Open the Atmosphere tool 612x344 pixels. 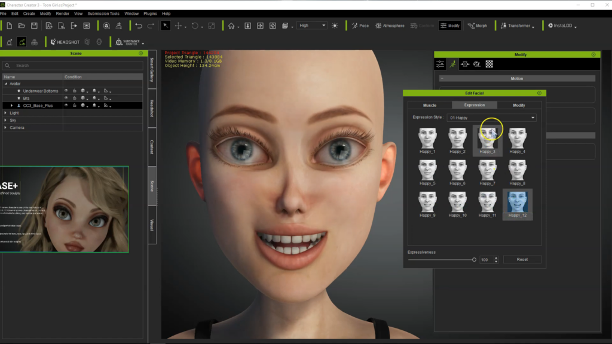(x=390, y=26)
